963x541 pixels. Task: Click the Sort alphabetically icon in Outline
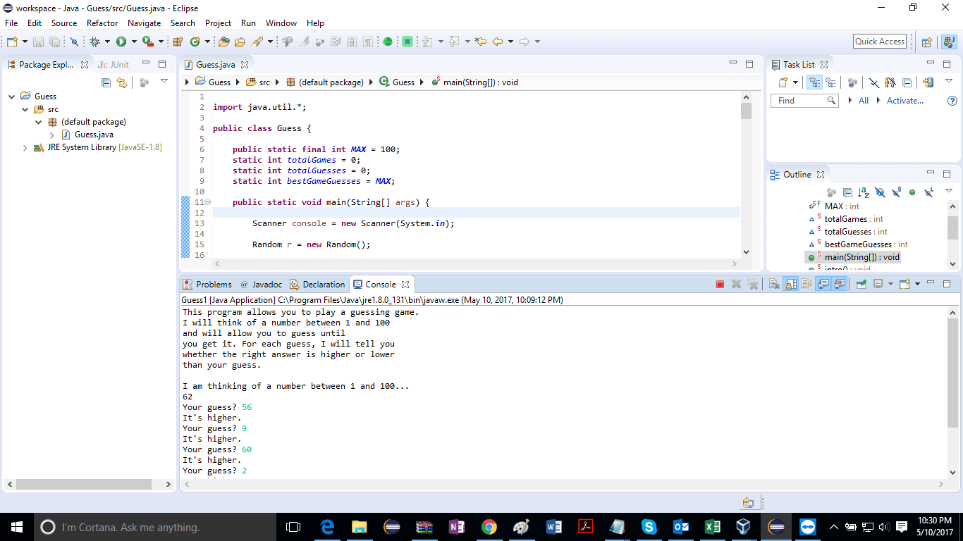click(864, 192)
